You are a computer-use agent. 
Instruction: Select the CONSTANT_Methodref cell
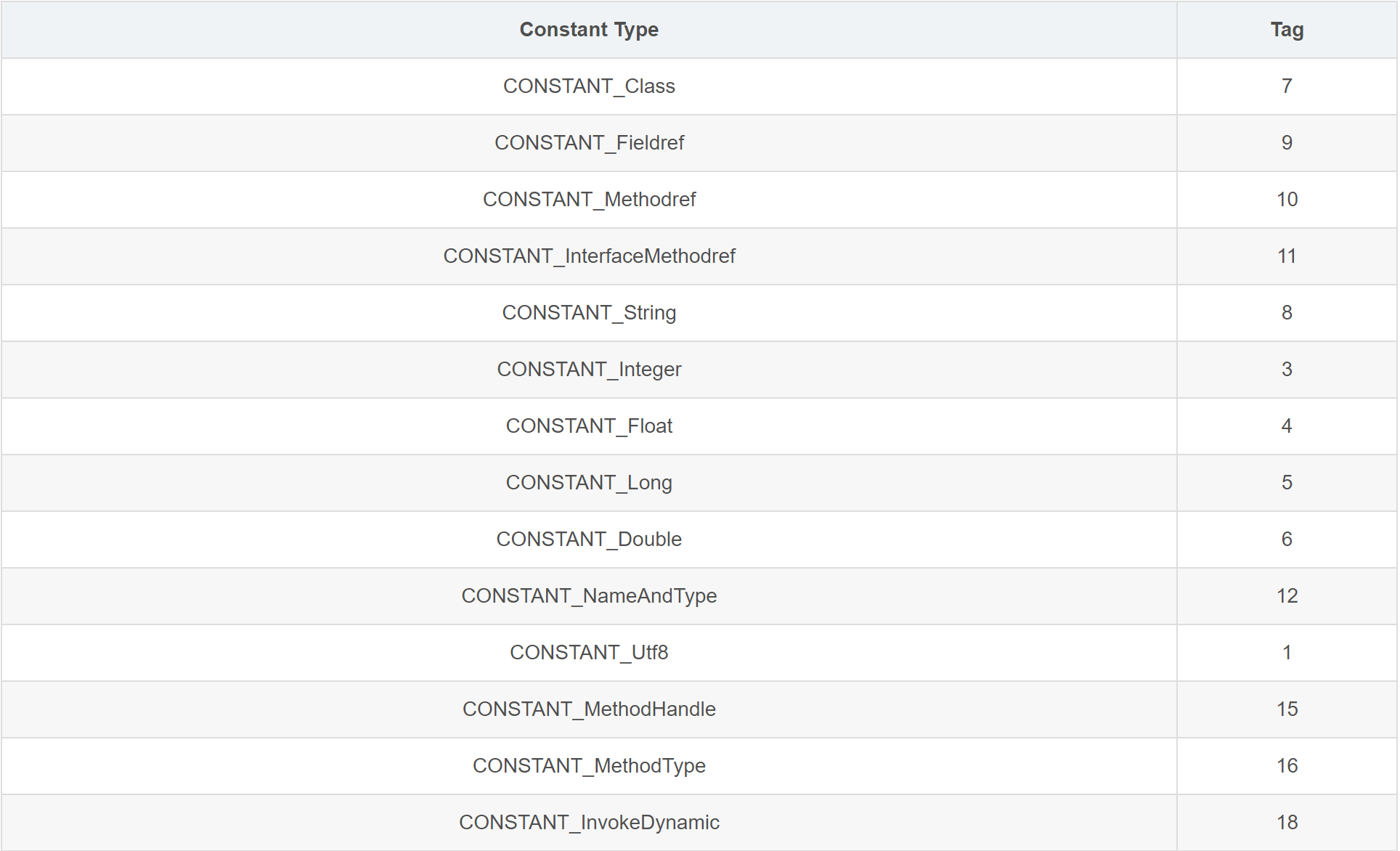pos(589,200)
